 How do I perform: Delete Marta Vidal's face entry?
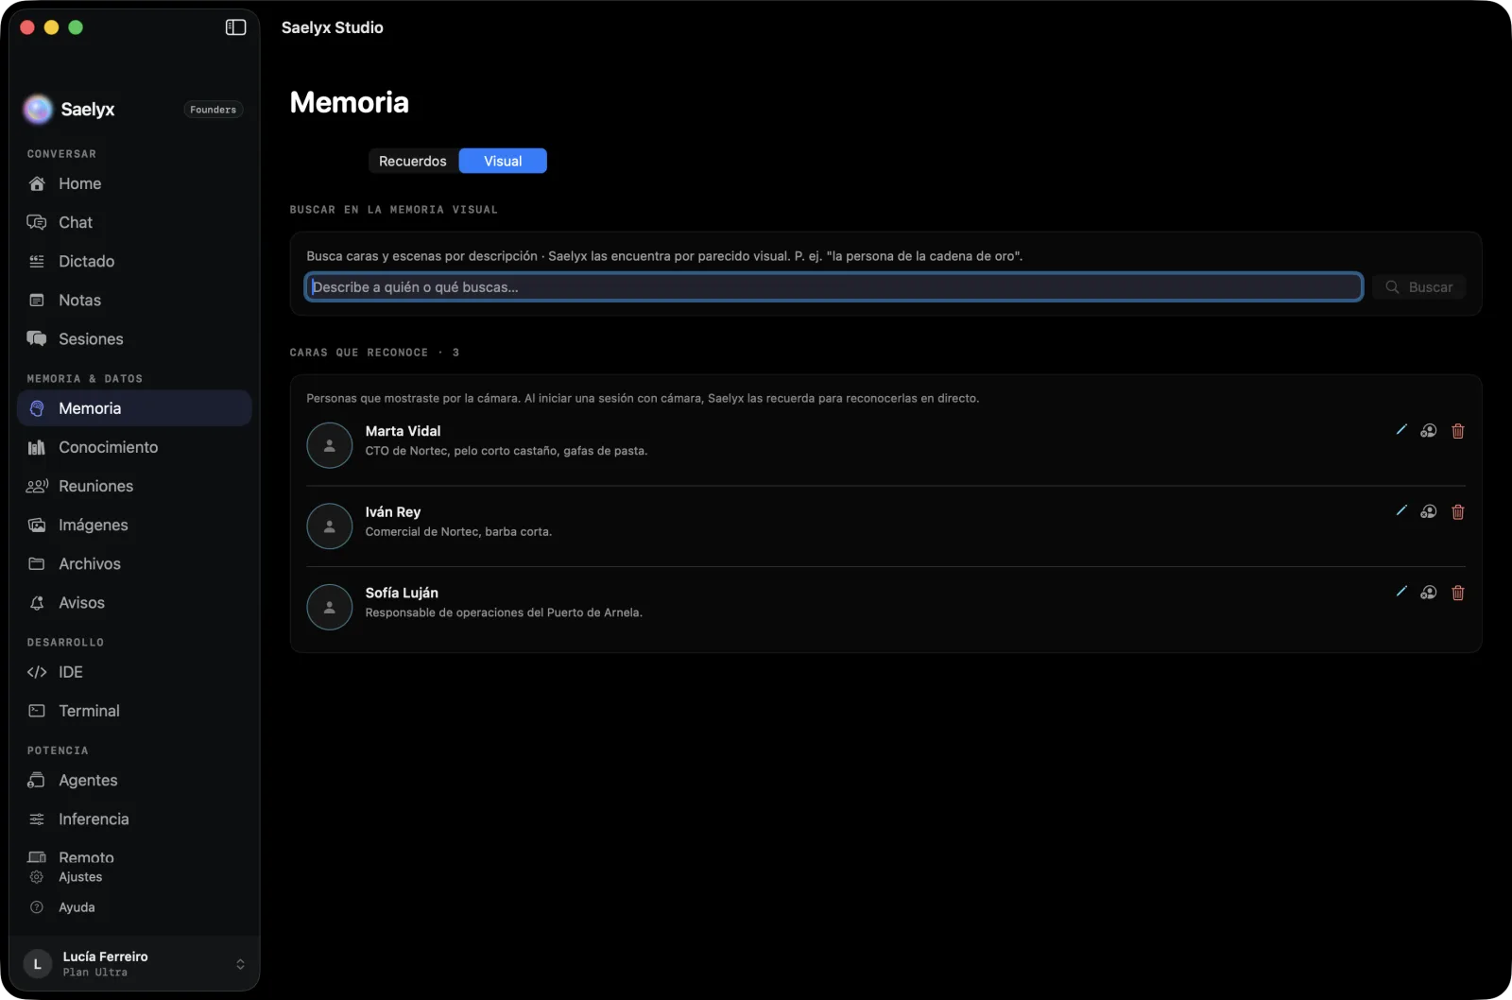click(x=1458, y=431)
